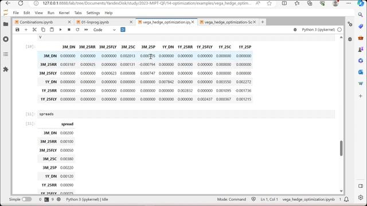
Task: Close the Combinations.ipynb tab
Action: [x=69, y=22]
